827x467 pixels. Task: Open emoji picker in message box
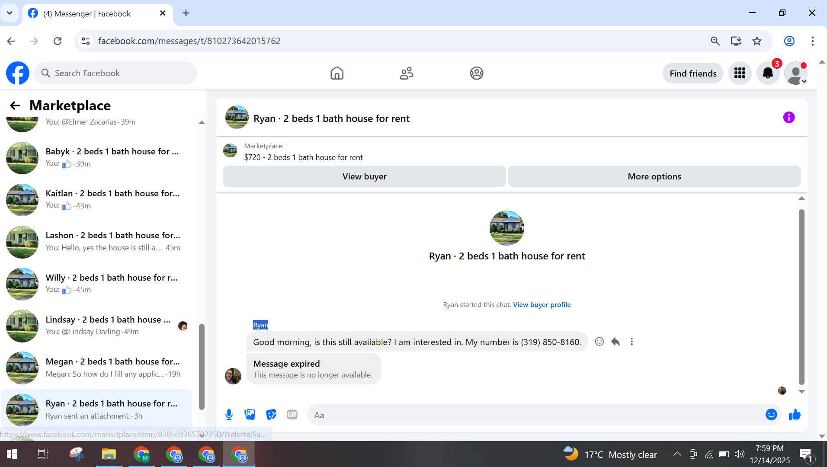771,415
